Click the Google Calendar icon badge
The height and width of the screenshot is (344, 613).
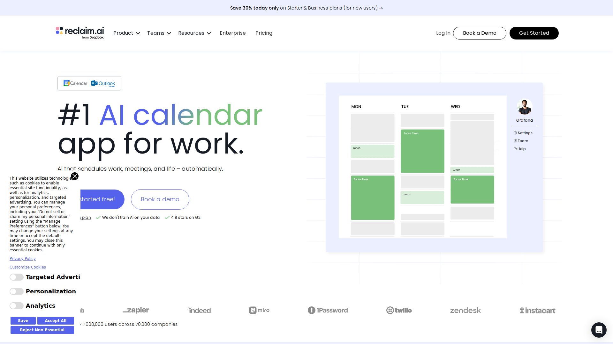(x=75, y=83)
